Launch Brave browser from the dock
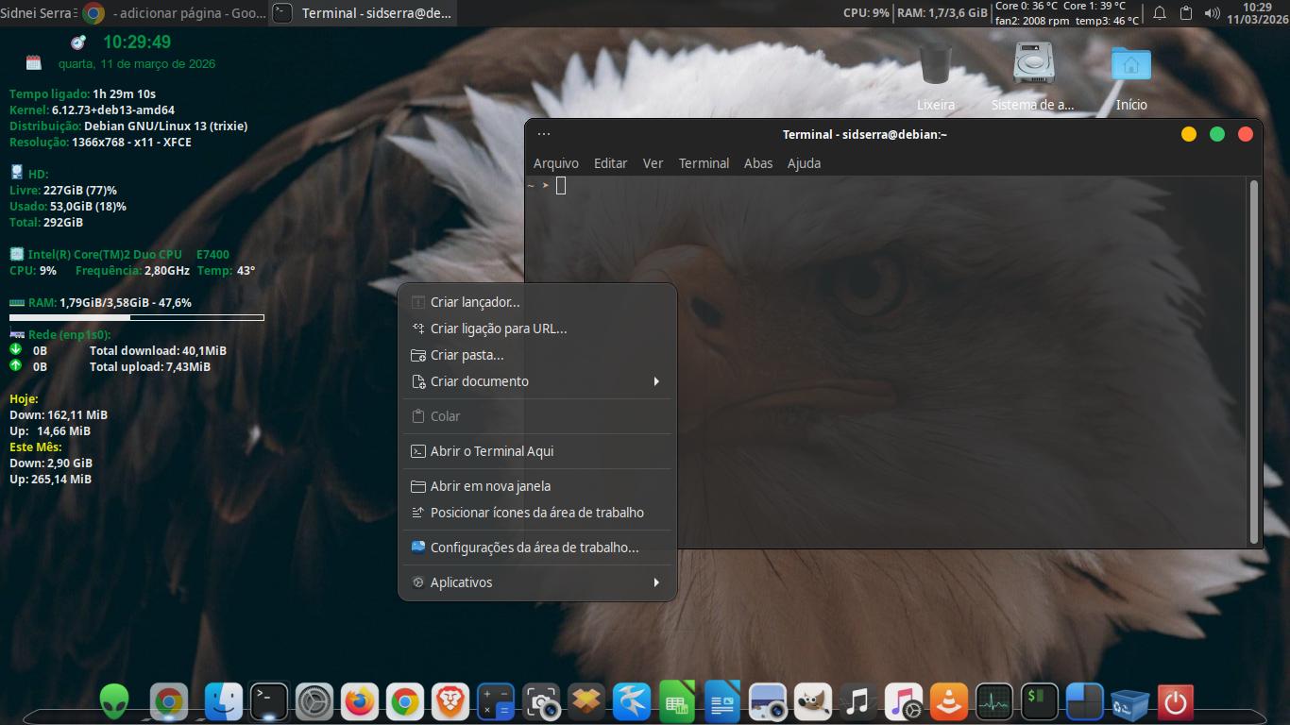Image resolution: width=1290 pixels, height=725 pixels. [450, 702]
